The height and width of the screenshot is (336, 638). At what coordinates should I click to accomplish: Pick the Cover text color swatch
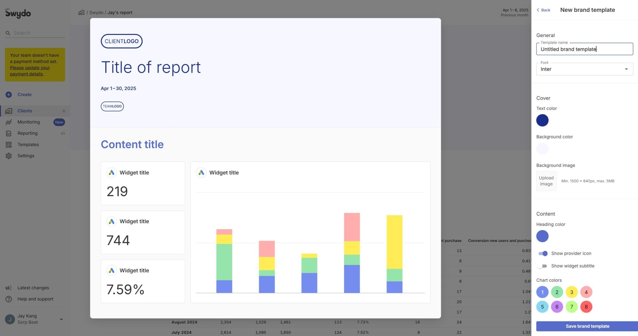542,121
